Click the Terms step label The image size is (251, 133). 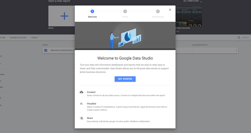click(125, 17)
